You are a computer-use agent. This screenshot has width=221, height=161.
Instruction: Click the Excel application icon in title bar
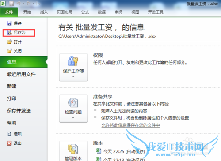point(3,4)
